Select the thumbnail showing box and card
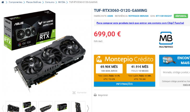The image size is (190, 112). click(29, 107)
